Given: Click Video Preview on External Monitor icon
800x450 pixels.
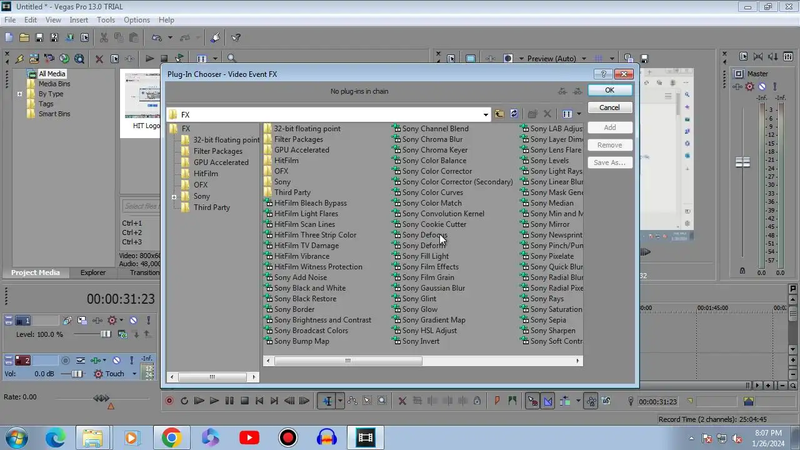Looking at the screenshot, I should [x=470, y=59].
